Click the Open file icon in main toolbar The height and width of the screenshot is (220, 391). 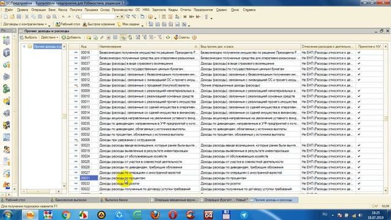12,16
